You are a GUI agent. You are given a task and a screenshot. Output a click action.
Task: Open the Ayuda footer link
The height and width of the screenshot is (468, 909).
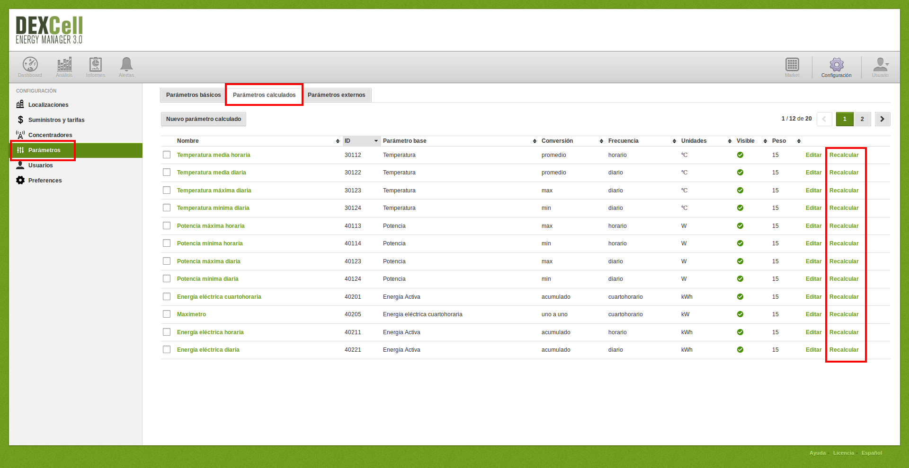(818, 453)
